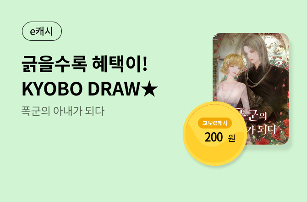Click the 원 currency text on the coin
The image size is (307, 202).
pos(231,139)
